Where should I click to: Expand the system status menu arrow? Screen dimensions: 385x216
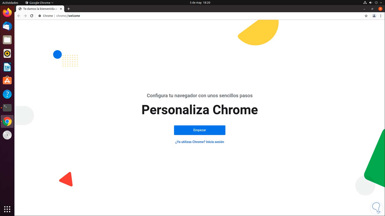(381, 3)
